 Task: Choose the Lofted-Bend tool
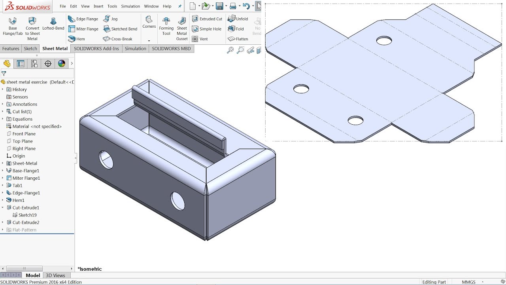point(53,24)
